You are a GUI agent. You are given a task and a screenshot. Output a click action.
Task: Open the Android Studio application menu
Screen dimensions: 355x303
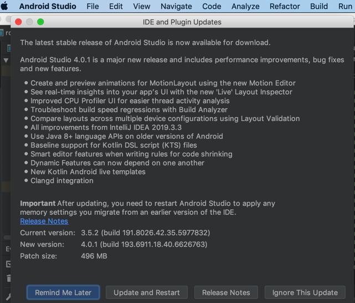click(48, 6)
